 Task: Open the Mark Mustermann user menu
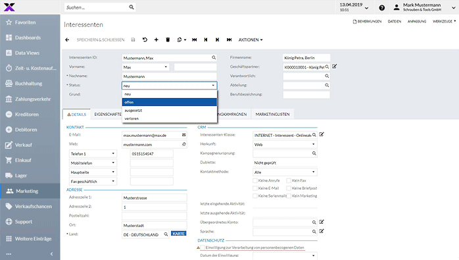425,7
